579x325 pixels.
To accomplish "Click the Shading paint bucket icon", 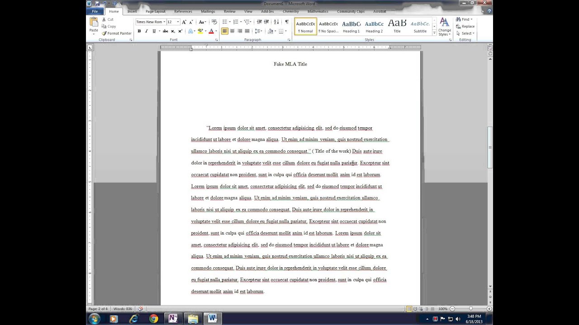I will [x=271, y=31].
